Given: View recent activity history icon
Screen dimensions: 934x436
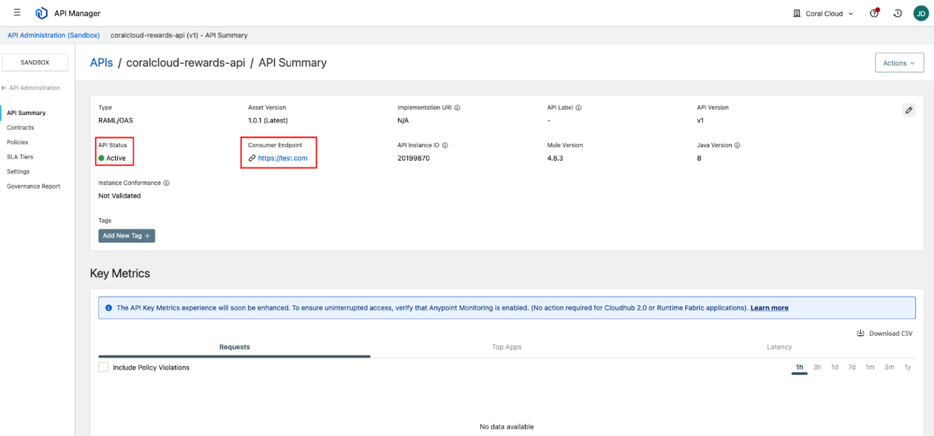Looking at the screenshot, I should coord(898,13).
